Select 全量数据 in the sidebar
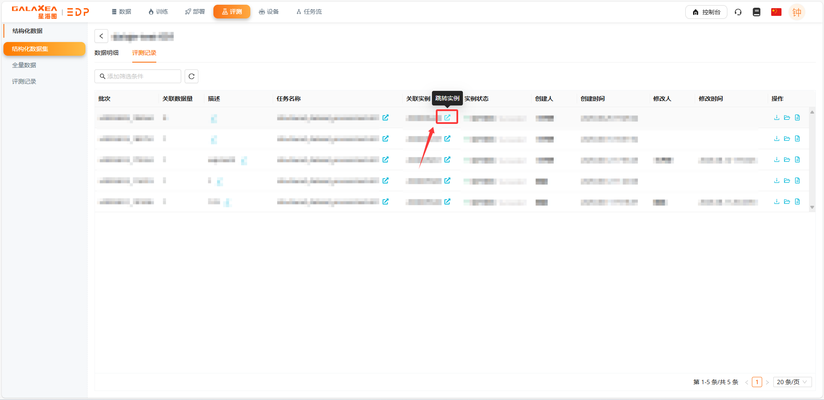This screenshot has height=400, width=824. point(24,65)
